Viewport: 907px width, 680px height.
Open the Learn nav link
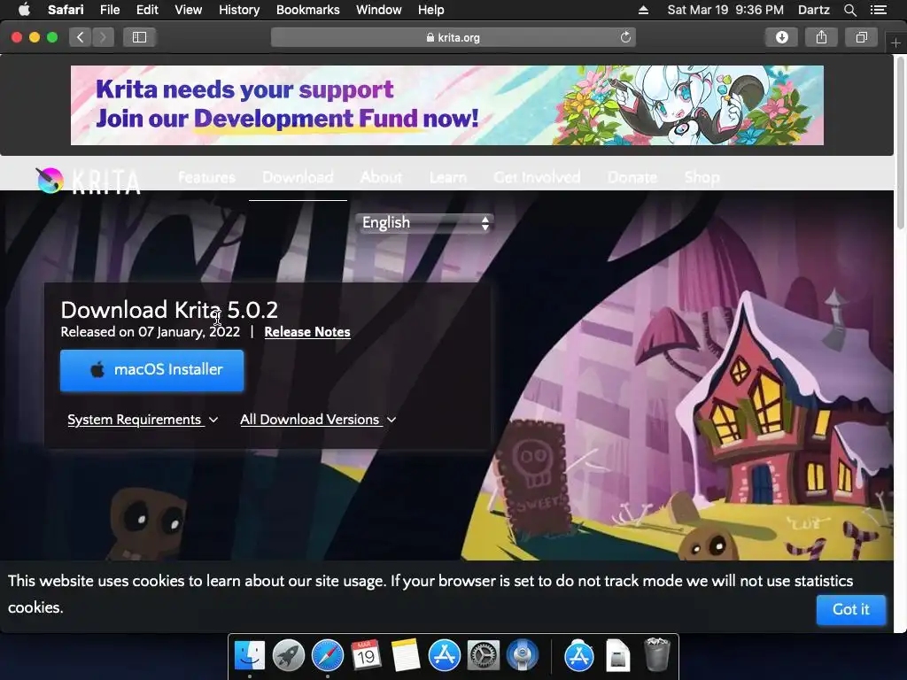click(447, 177)
